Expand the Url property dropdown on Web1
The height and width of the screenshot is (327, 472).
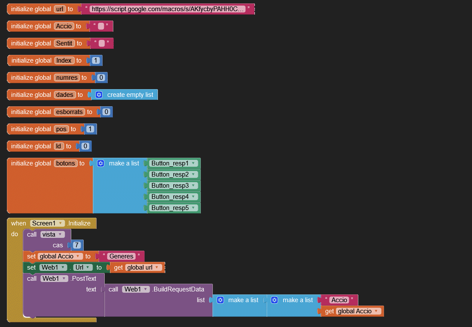(88, 267)
